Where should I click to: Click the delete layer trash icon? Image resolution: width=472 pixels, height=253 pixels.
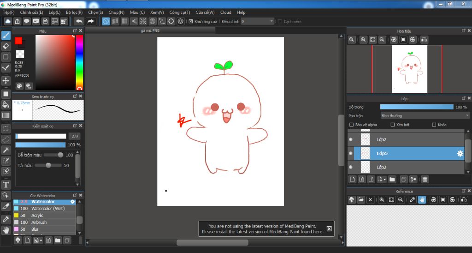[425, 180]
